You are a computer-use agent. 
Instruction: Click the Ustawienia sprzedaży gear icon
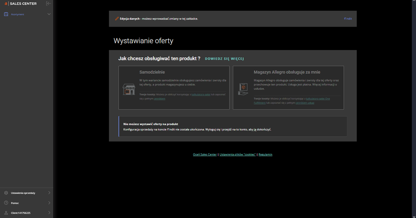[x=6, y=193]
